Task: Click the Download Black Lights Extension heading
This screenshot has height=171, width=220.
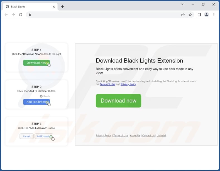Action: 139,61
